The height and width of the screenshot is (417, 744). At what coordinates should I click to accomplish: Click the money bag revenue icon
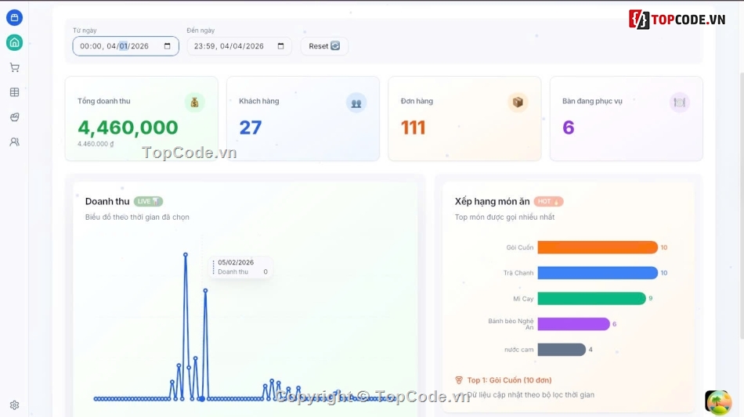pos(194,102)
